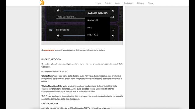This screenshot has width=195, height=109.
Task: Skip to the next track on the Audio PC GAMING card
Action: coord(113,11)
